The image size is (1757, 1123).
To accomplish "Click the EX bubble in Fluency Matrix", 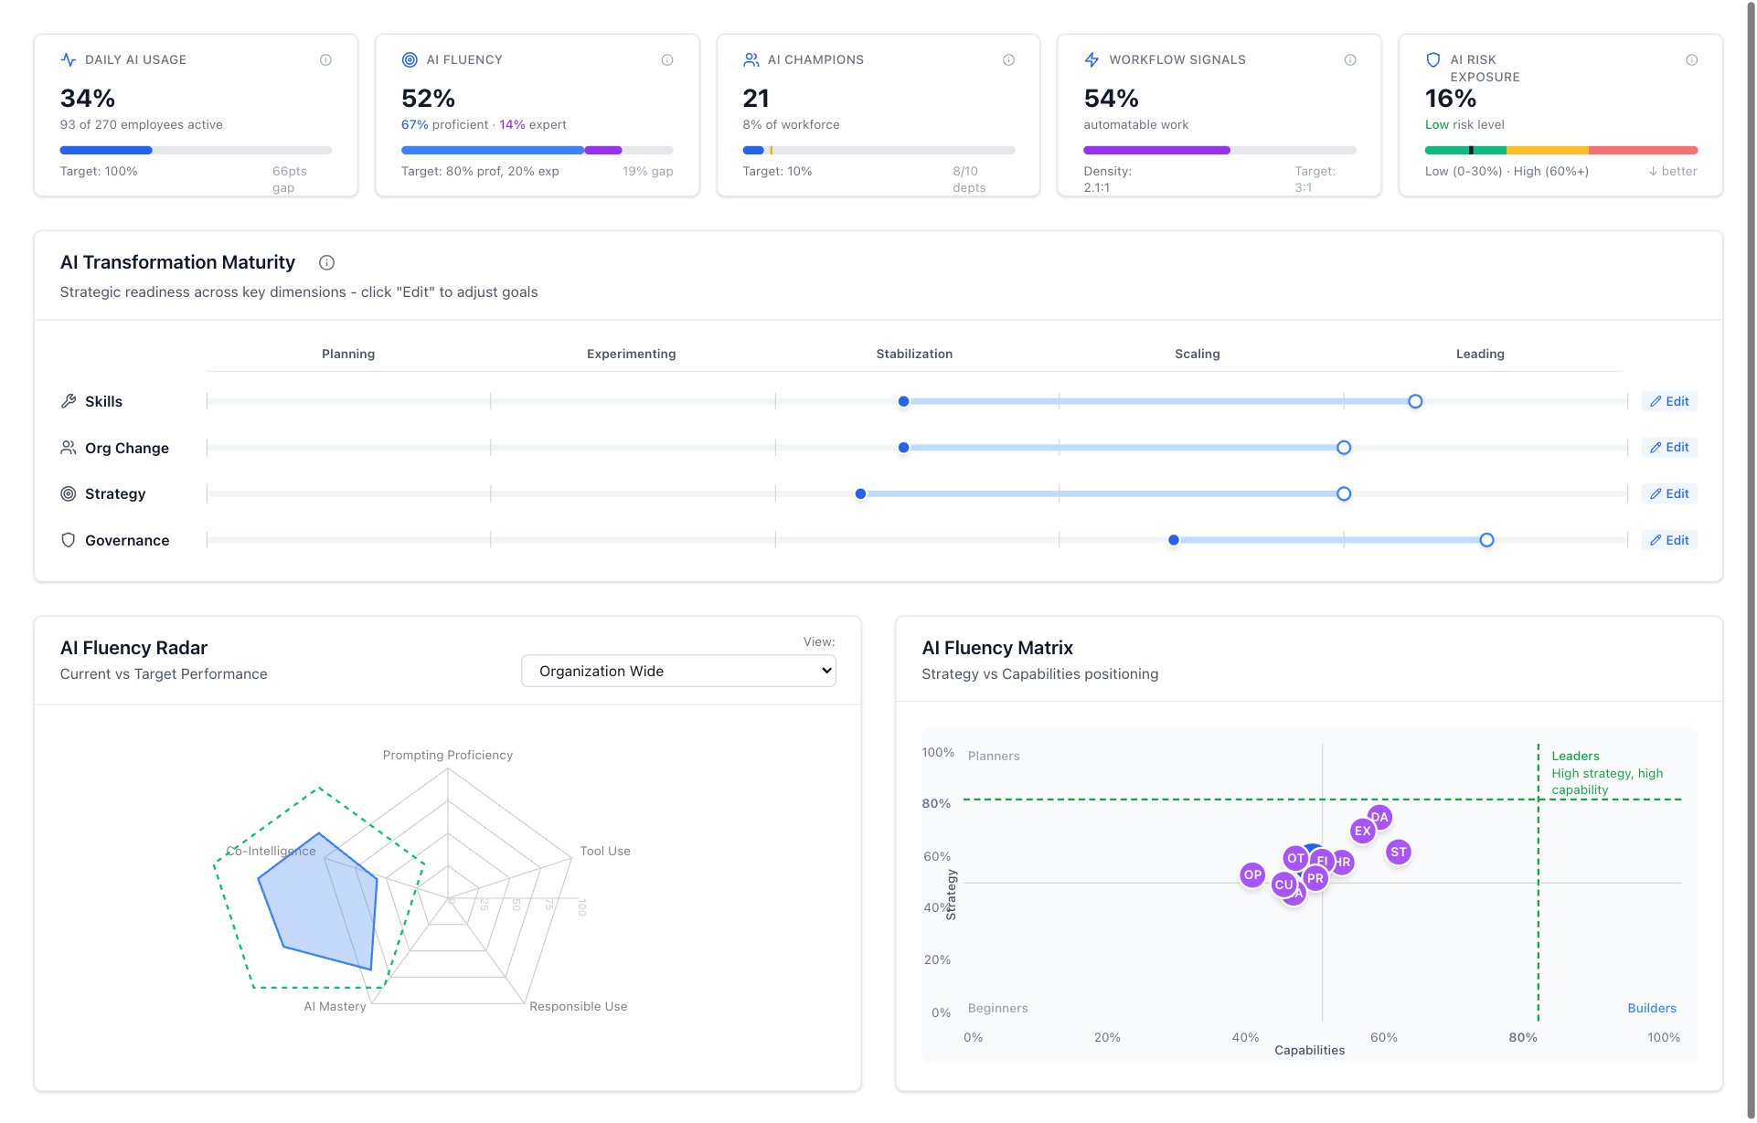I will pos(1362,832).
